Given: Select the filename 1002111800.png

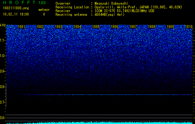Looking at the screenshot, I should tap(16, 8).
